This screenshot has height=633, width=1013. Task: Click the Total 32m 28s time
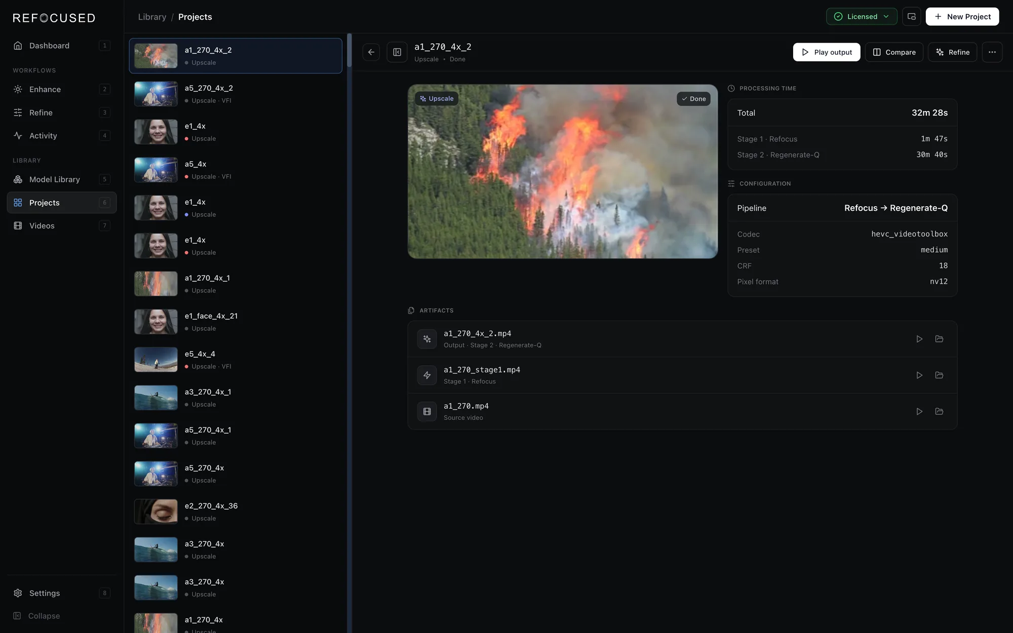pos(929,113)
